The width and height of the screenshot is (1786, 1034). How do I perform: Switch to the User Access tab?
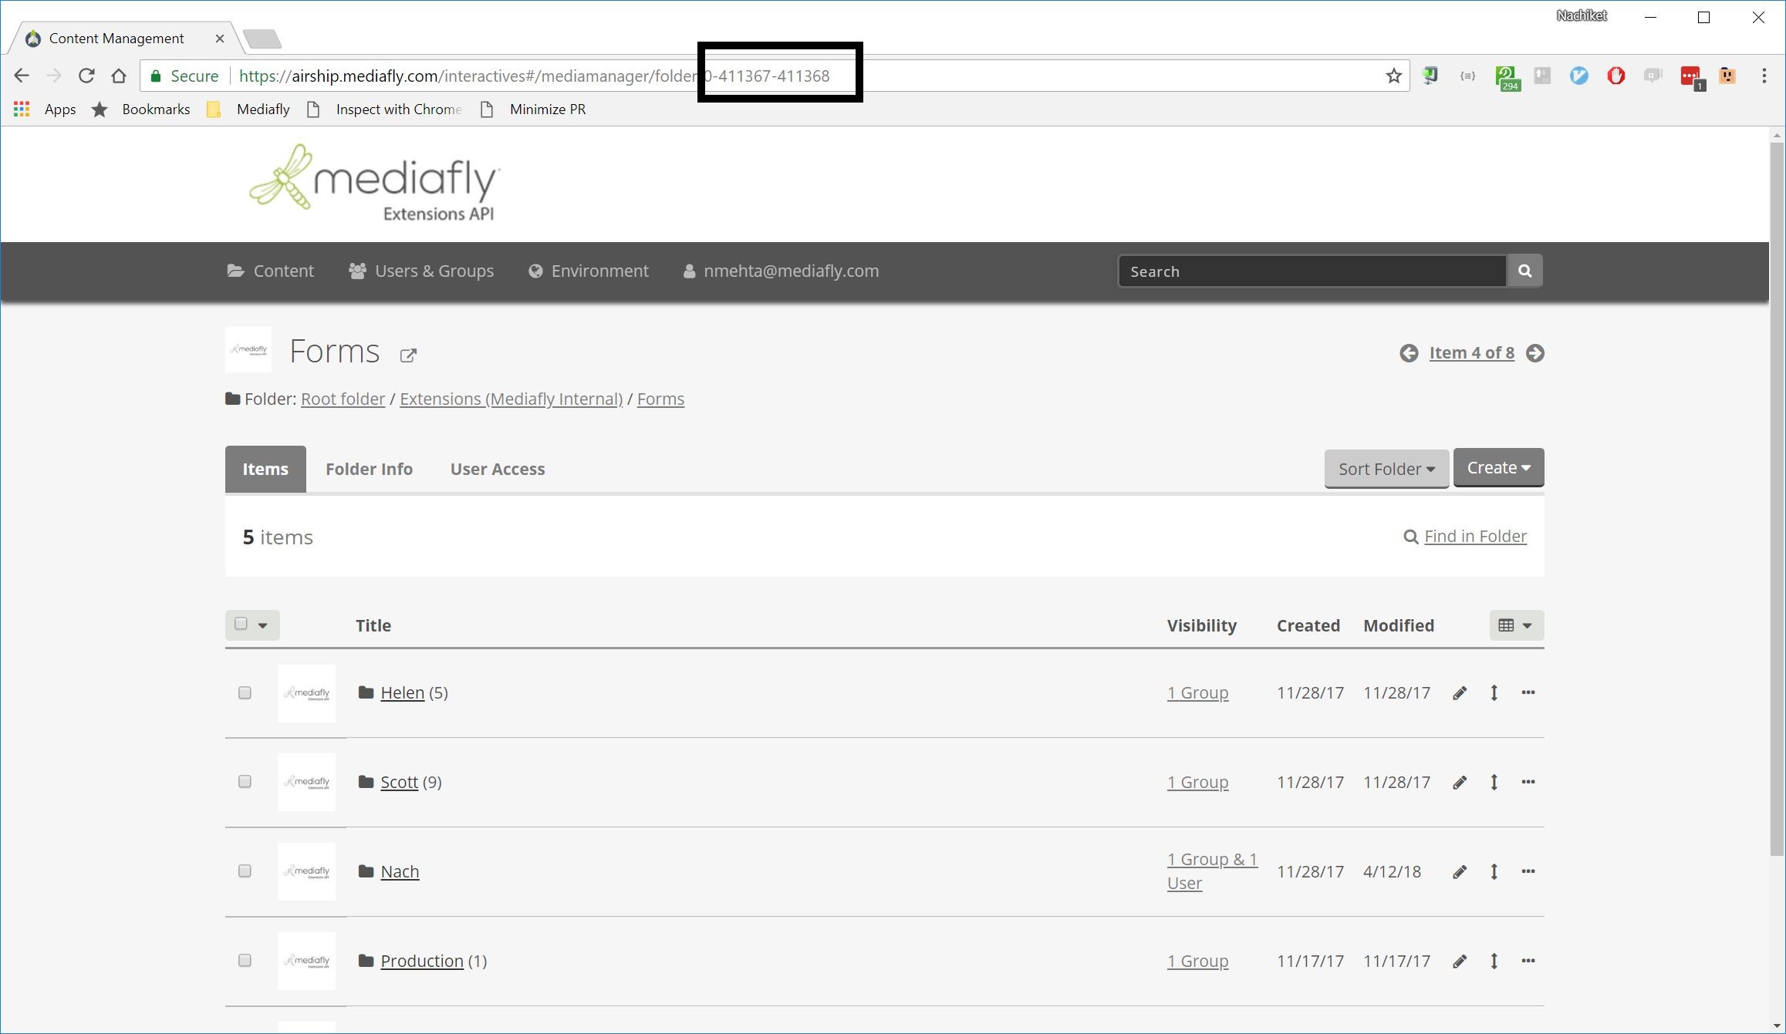(497, 469)
